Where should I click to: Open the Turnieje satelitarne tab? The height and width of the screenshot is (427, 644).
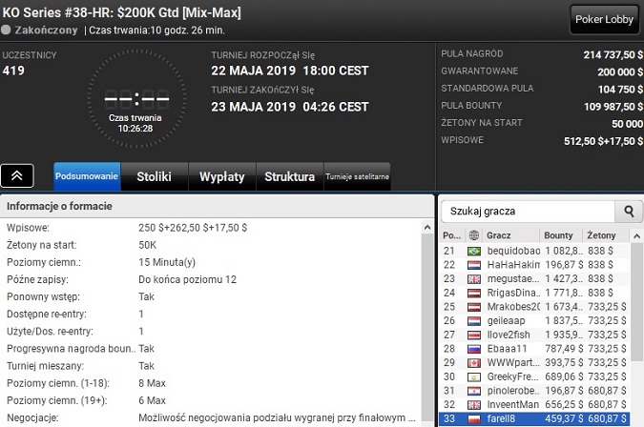[358, 176]
